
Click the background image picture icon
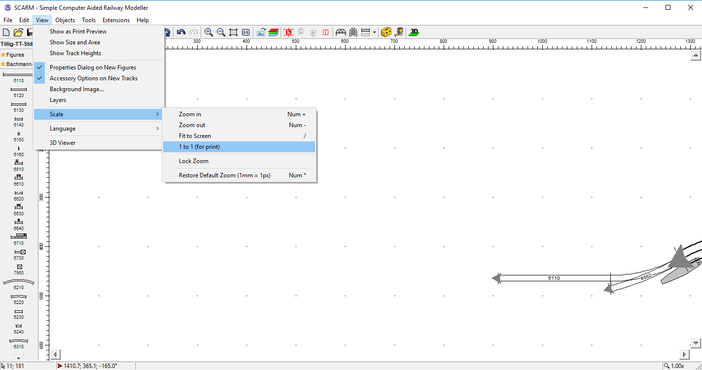[261, 32]
